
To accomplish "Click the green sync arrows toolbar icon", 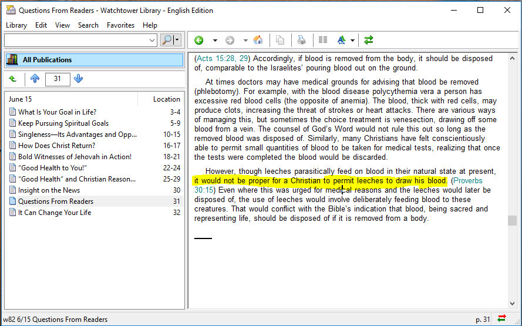I will 369,41.
